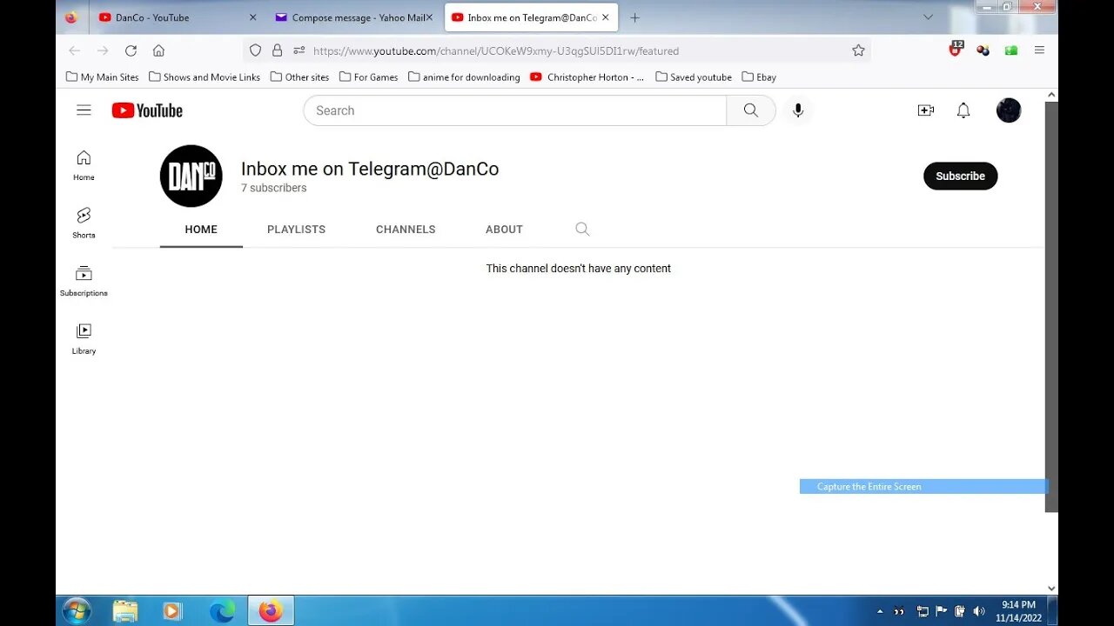The image size is (1114, 626).
Task: Select the PLAYLISTS channel tab
Action: pos(296,230)
